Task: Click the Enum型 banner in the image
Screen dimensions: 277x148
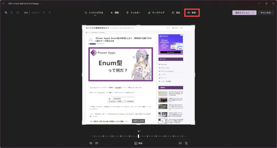Action: point(121,64)
